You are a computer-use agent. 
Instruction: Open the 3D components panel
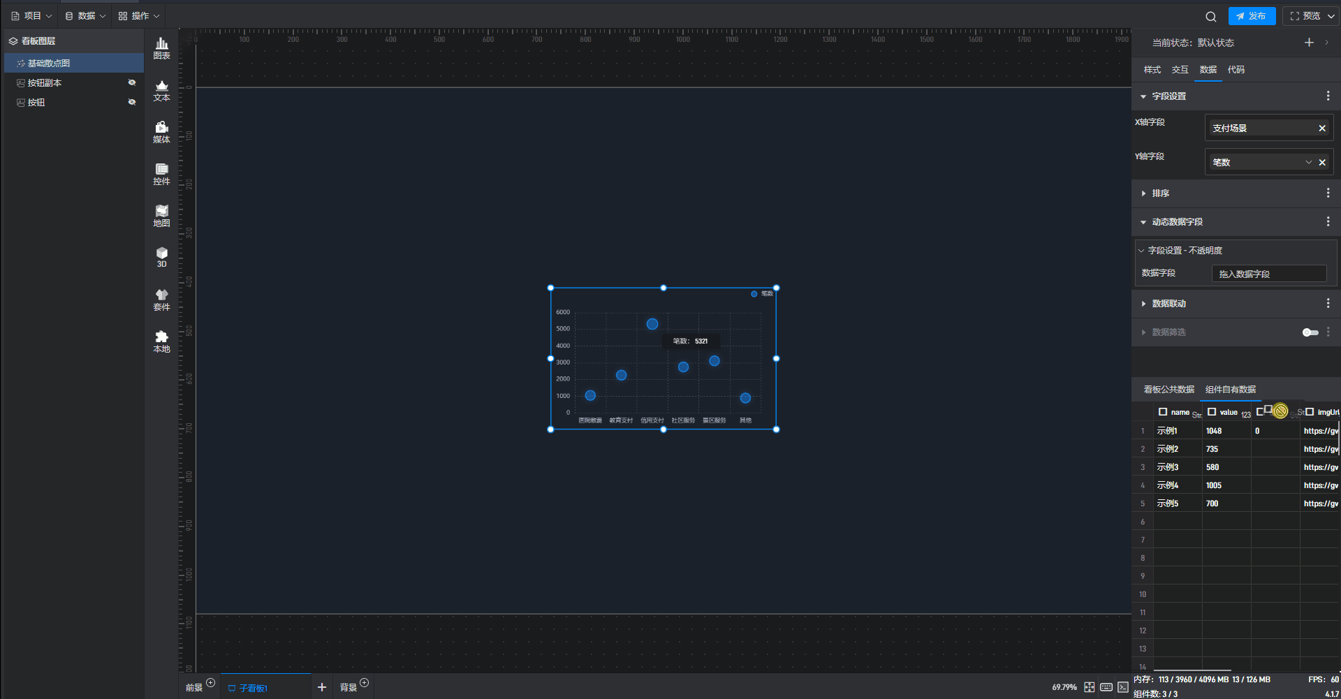pos(161,257)
